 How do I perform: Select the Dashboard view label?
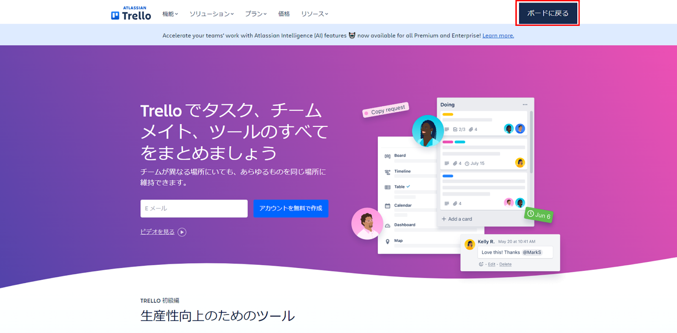point(405,225)
